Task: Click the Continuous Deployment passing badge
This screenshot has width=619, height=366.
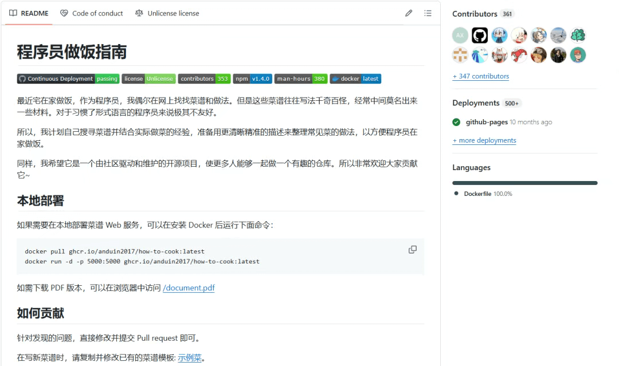Action: [68, 79]
